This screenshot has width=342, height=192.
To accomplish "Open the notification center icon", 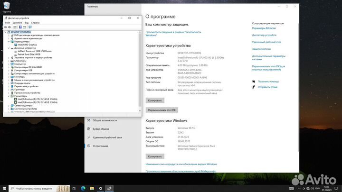I will click(336, 188).
